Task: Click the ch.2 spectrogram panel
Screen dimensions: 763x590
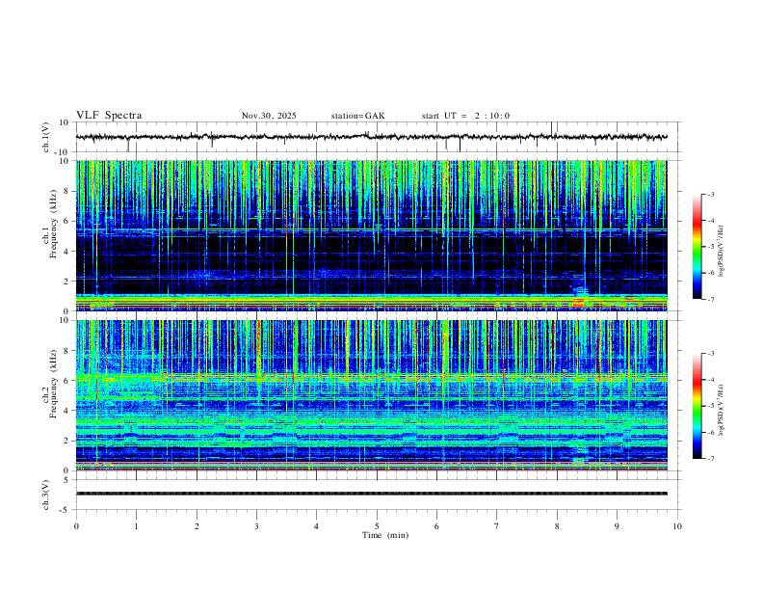Action: [x=372, y=395]
